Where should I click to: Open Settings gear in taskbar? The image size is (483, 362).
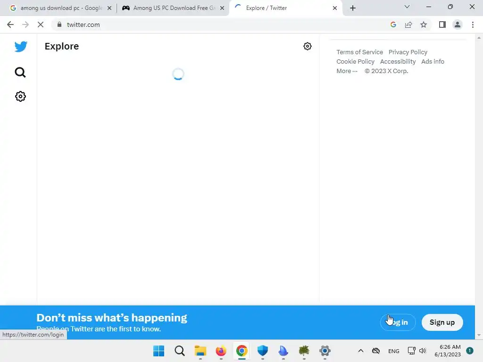point(325,351)
